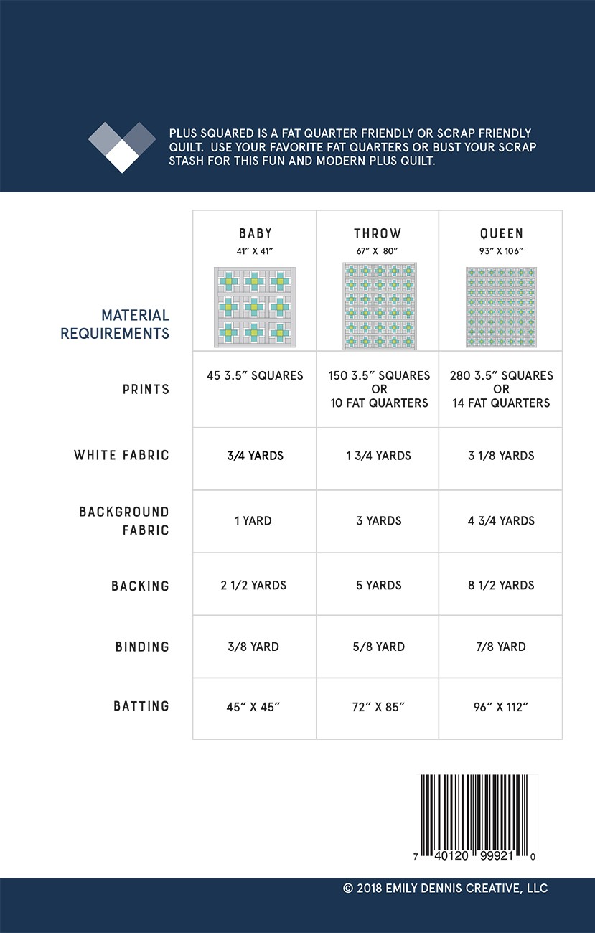The width and height of the screenshot is (595, 933).
Task: Click the 8 1/2 Yards backing cell
Action: 501,586
